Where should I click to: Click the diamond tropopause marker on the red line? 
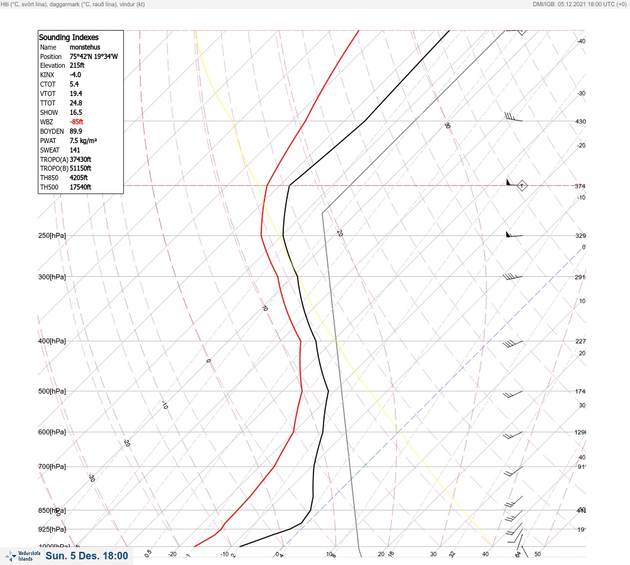coord(521,186)
